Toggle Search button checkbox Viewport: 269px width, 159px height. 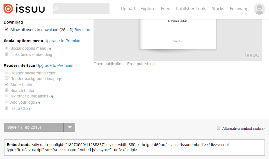click(6, 90)
